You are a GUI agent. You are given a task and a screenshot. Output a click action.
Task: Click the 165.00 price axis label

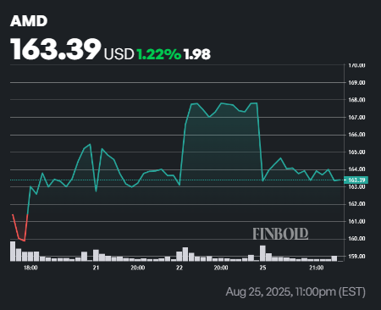(356, 152)
